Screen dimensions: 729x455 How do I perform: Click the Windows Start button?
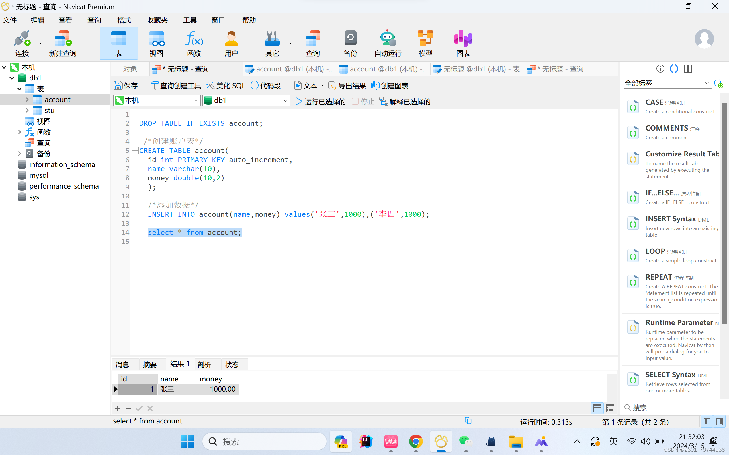[x=187, y=441]
